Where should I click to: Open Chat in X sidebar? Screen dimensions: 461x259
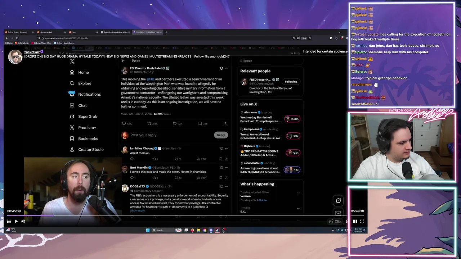pyautogui.click(x=78, y=105)
